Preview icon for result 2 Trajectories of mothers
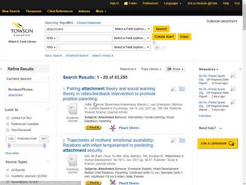The width and height of the screenshot is (246, 185). point(173,140)
